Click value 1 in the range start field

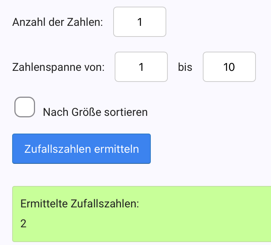141,67
